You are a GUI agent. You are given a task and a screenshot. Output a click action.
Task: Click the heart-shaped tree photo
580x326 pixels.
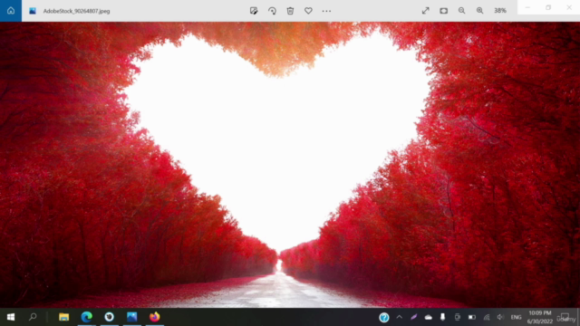(x=290, y=165)
